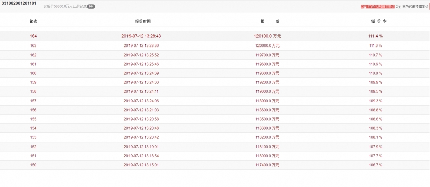430x187 pixels.
Task: Select round number 159
Action: tap(33, 82)
